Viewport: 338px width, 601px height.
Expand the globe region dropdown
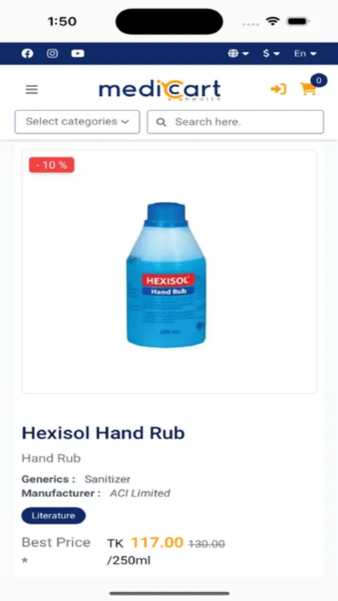[238, 53]
